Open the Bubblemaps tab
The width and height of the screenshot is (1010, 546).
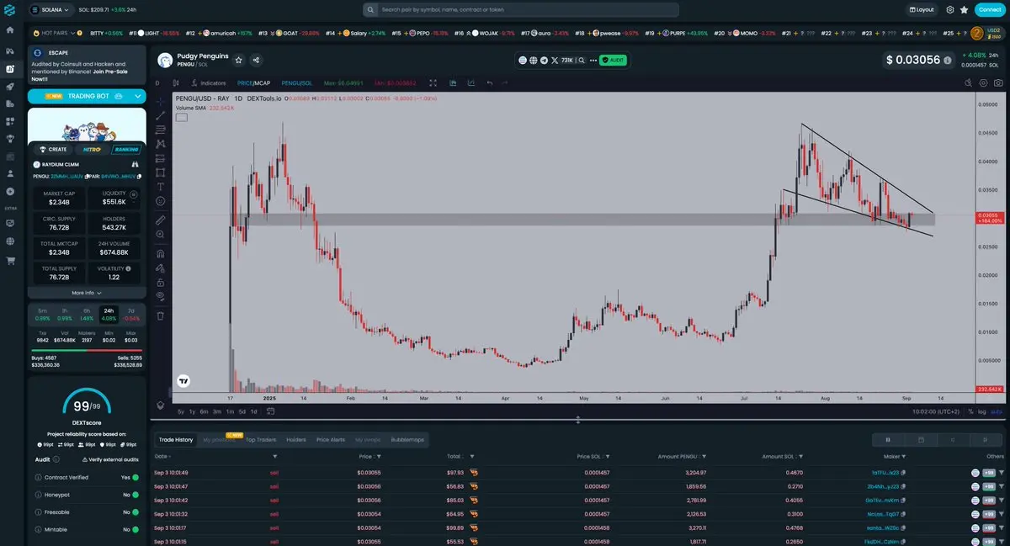click(408, 439)
